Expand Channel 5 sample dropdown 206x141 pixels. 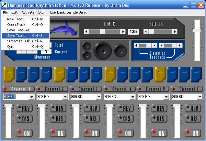pyautogui.click(x=166, y=97)
